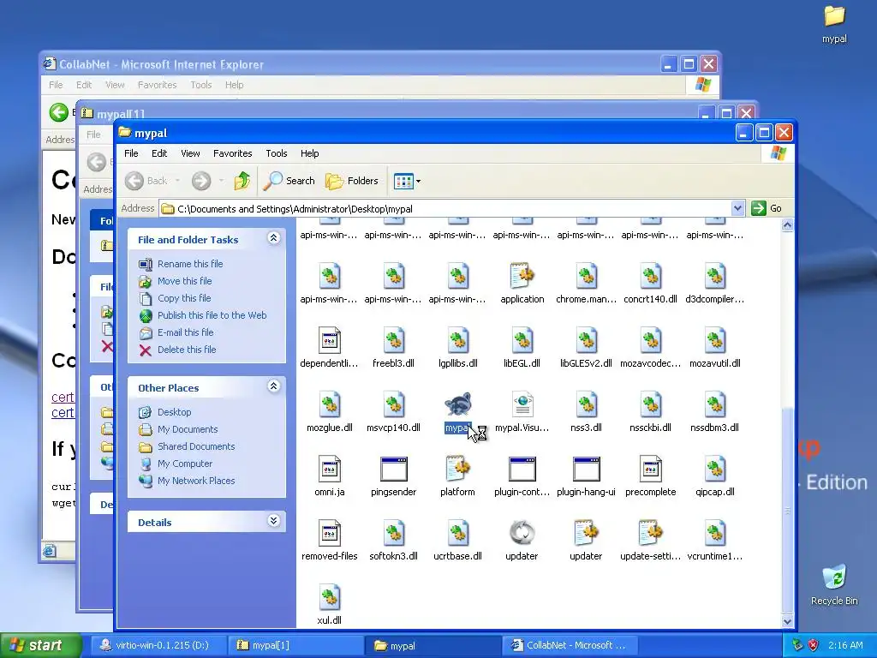Click the file list scrollbar down arrow
877x658 pixels.
pos(788,621)
